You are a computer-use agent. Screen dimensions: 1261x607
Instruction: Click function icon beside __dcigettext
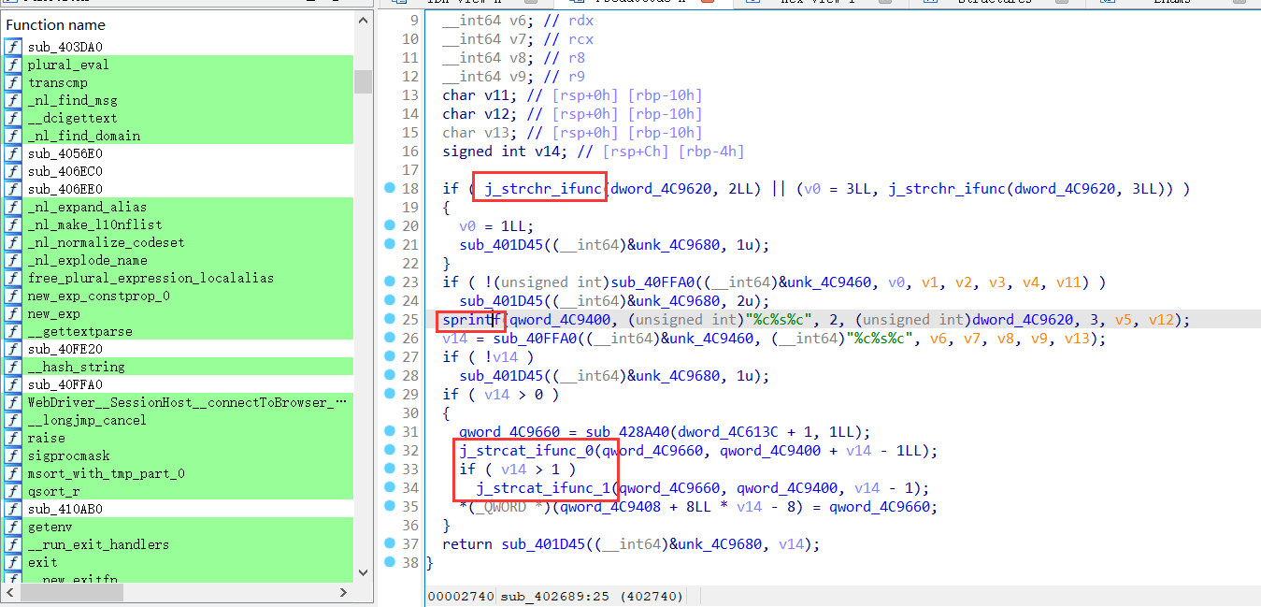pos(13,118)
